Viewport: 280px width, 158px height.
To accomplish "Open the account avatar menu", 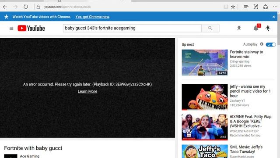I will tap(268, 28).
